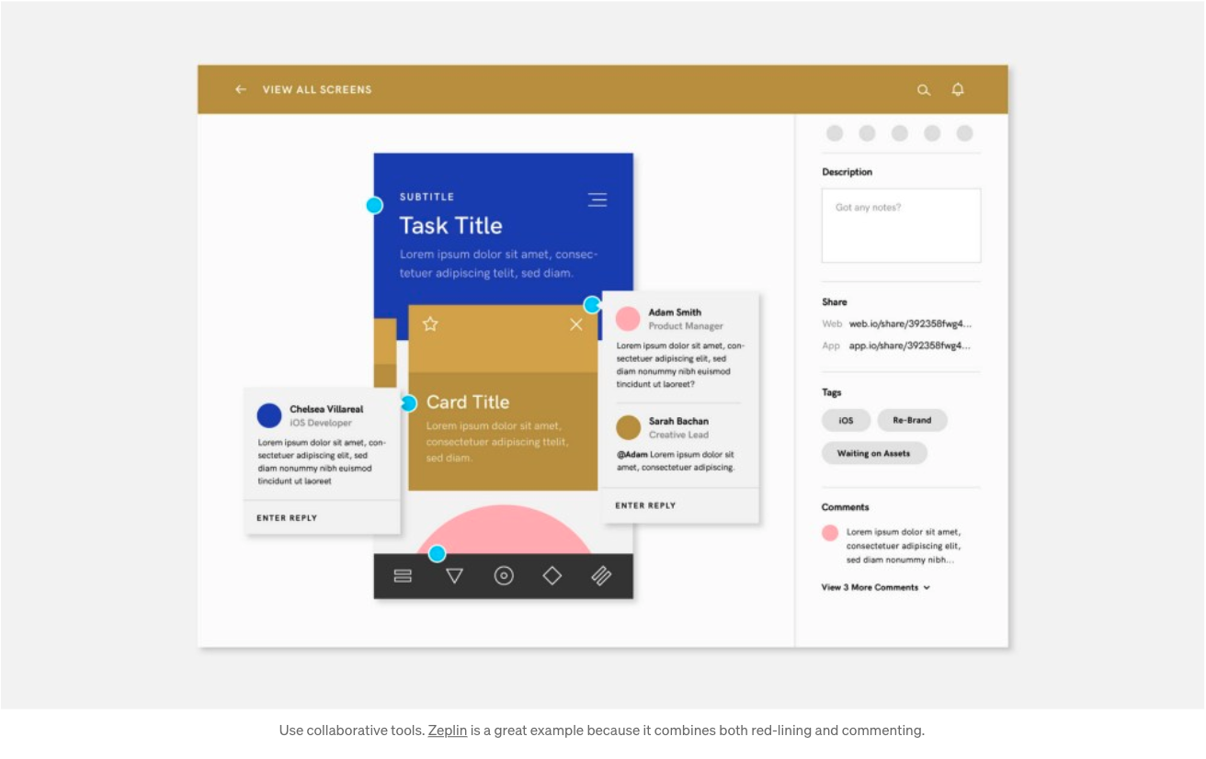The height and width of the screenshot is (759, 1206).
Task: Select the iOS tag
Action: coord(846,421)
